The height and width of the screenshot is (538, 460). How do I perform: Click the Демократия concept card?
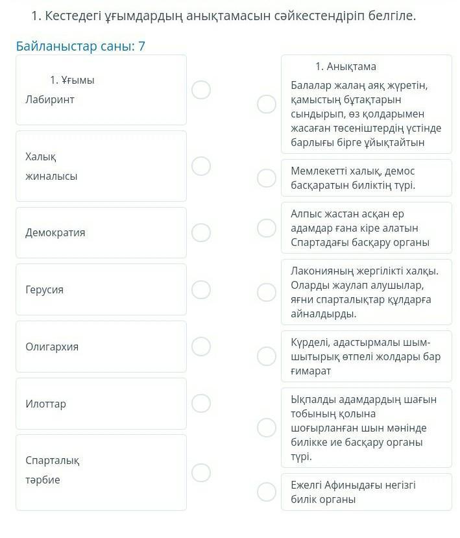[x=101, y=232]
